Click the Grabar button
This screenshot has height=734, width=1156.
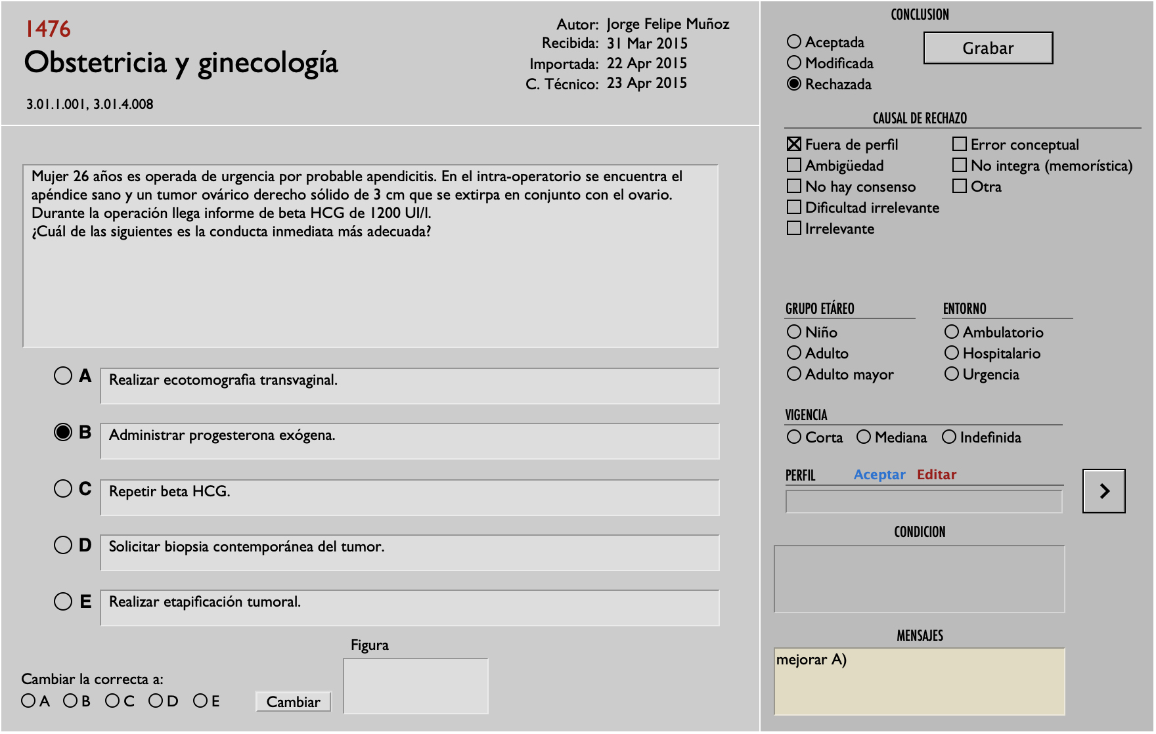pos(988,48)
